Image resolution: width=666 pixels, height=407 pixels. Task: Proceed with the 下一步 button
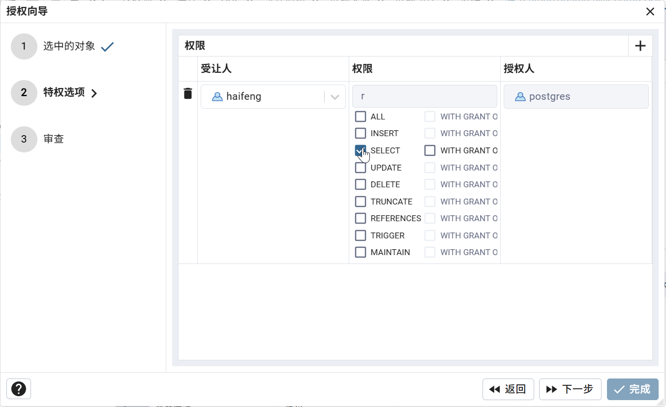pyautogui.click(x=571, y=389)
